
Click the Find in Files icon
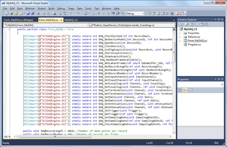[54, 14]
